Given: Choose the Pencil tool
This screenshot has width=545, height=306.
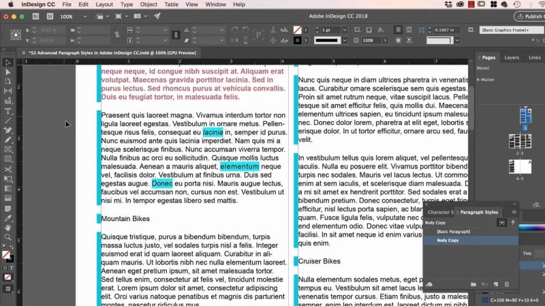Looking at the screenshot, I should [x=7, y=140].
